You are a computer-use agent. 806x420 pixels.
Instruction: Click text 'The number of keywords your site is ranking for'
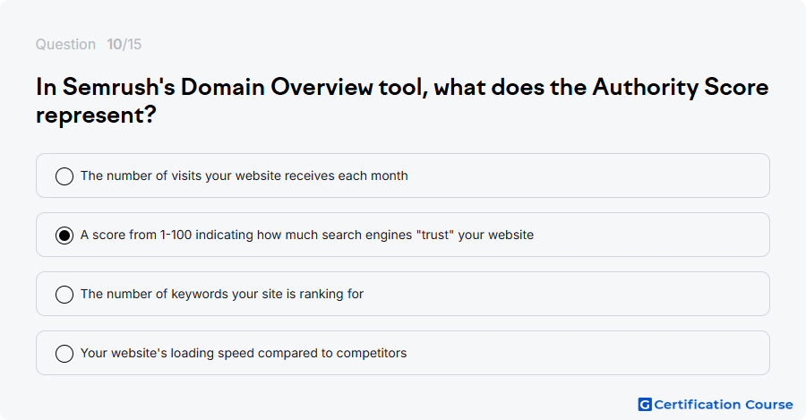coord(222,294)
